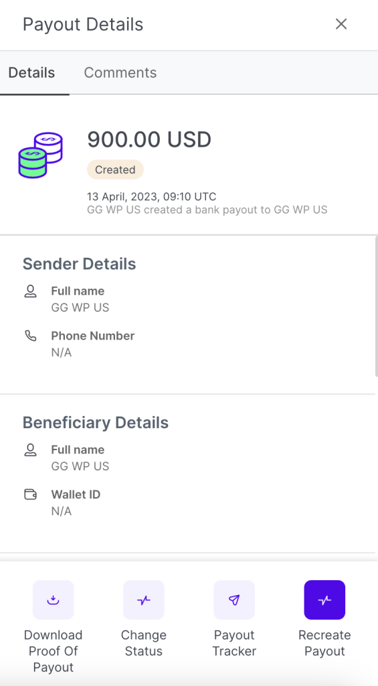The image size is (378, 686).
Task: Click the Change Status text label
Action: 144,643
